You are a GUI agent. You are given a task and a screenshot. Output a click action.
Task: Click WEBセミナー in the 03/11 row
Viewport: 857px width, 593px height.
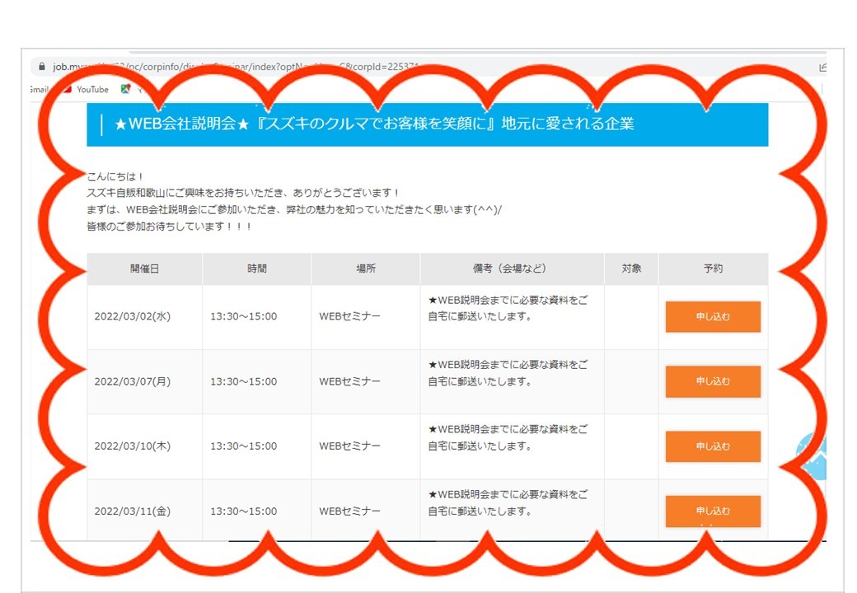[349, 511]
